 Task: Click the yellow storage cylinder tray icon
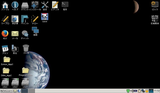pos(147,91)
